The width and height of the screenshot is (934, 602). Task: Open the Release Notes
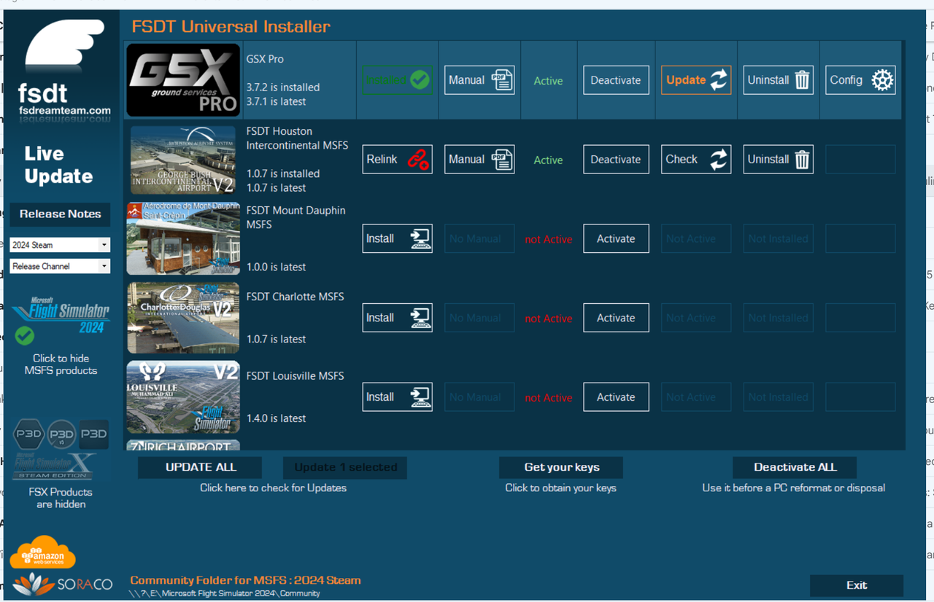click(x=61, y=214)
